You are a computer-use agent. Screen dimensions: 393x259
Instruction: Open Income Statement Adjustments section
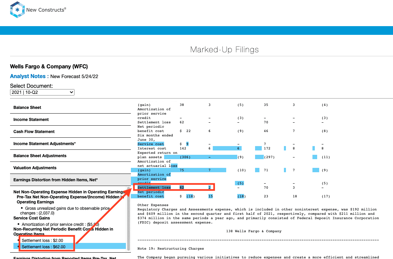[70, 144]
